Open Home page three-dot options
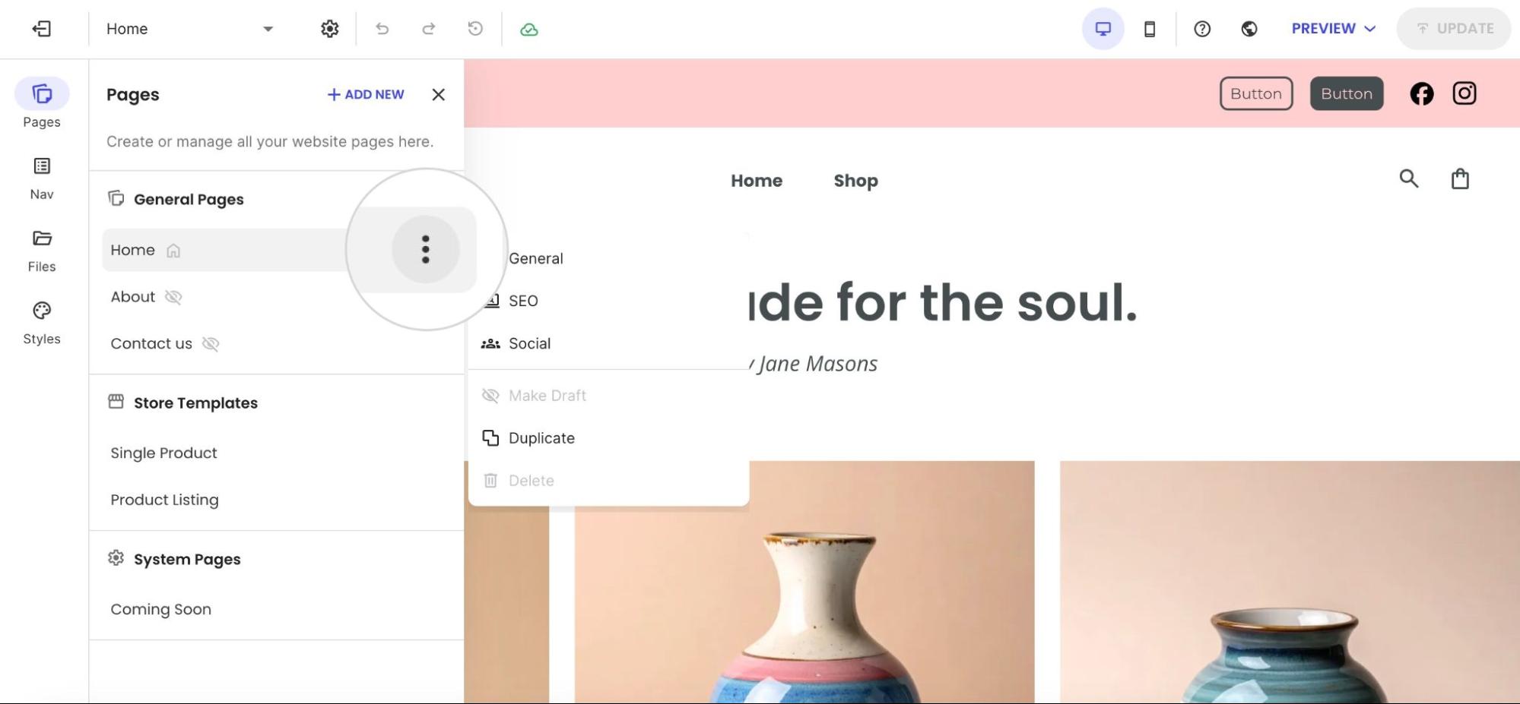The image size is (1520, 704). pyautogui.click(x=426, y=249)
